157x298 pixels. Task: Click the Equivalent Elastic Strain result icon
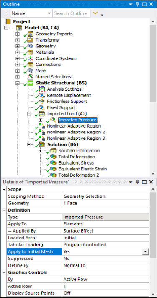[x=53, y=169]
